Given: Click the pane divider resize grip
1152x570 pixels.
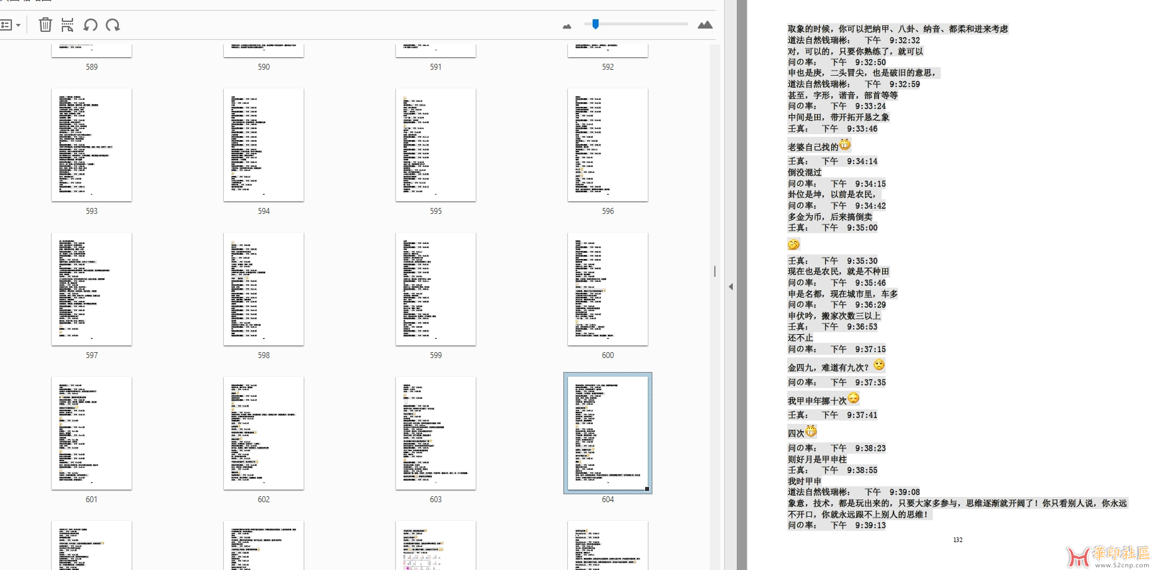Looking at the screenshot, I should tap(715, 271).
